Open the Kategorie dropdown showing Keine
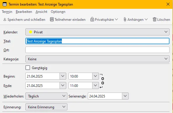This screenshot has height=113, width=173. pos(97,59)
